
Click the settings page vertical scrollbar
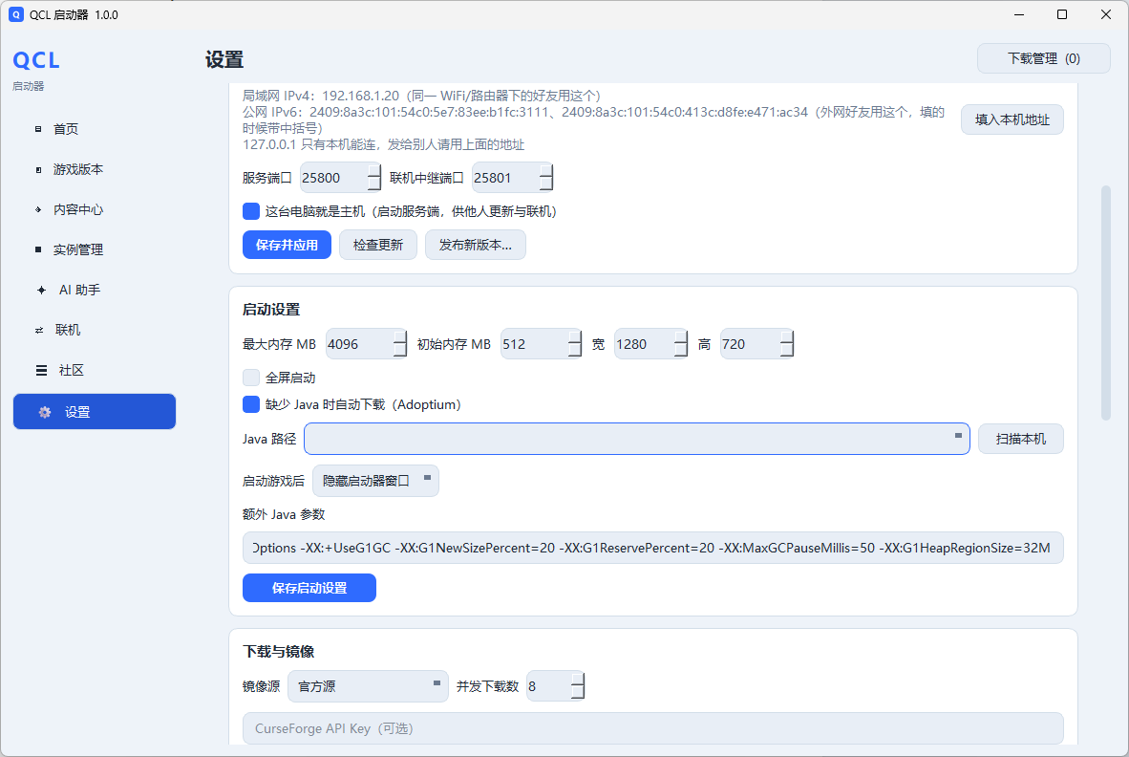[1106, 302]
